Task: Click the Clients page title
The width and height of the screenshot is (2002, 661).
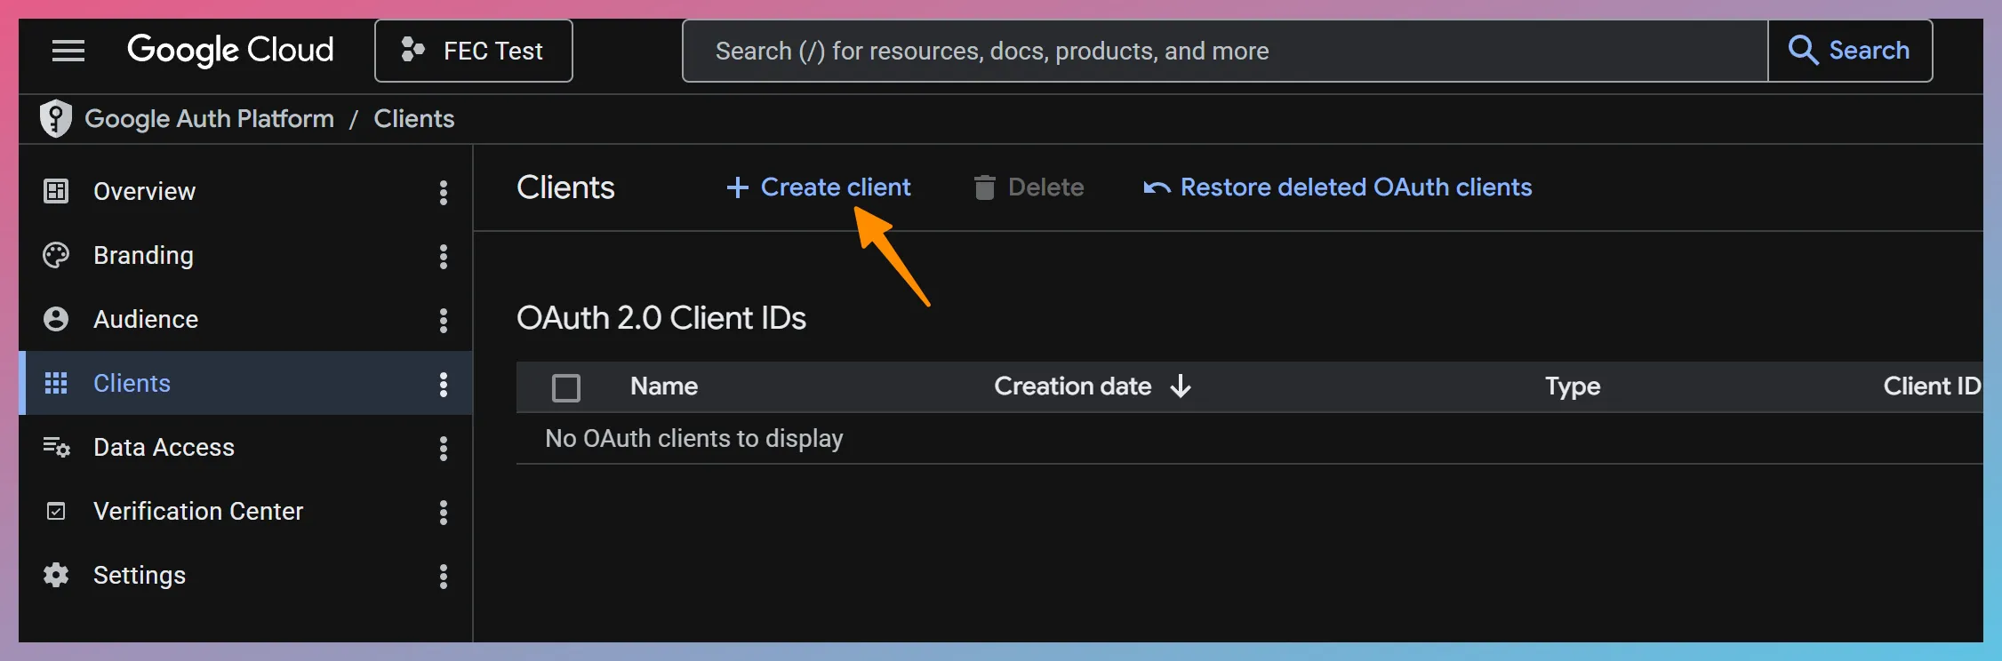Action: pos(565,187)
